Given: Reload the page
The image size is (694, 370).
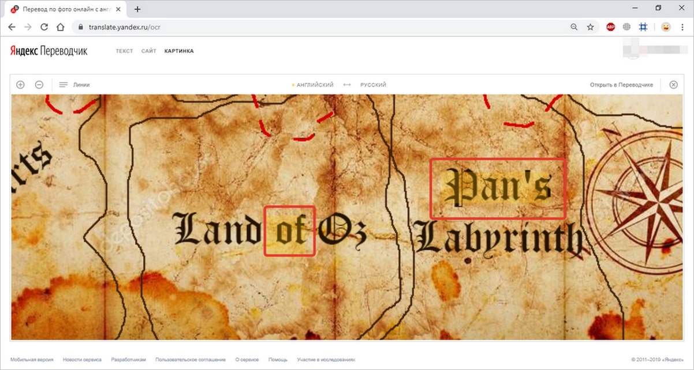Looking at the screenshot, I should (x=44, y=27).
